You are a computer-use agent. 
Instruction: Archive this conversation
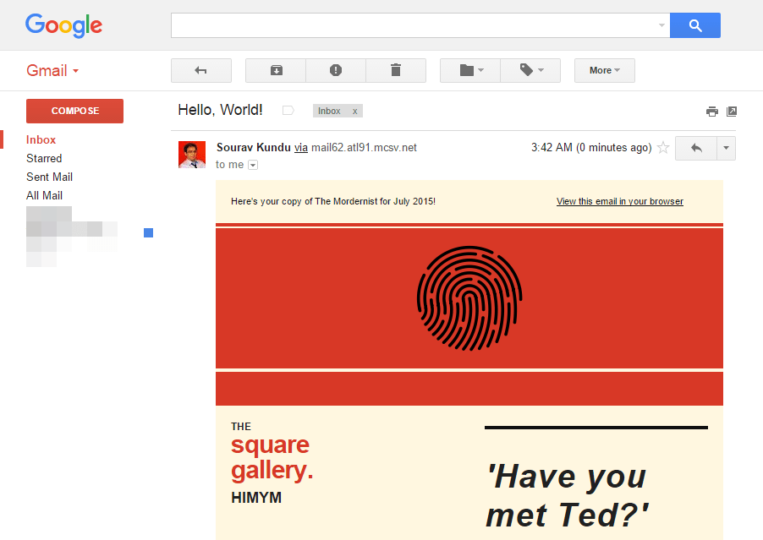point(276,70)
